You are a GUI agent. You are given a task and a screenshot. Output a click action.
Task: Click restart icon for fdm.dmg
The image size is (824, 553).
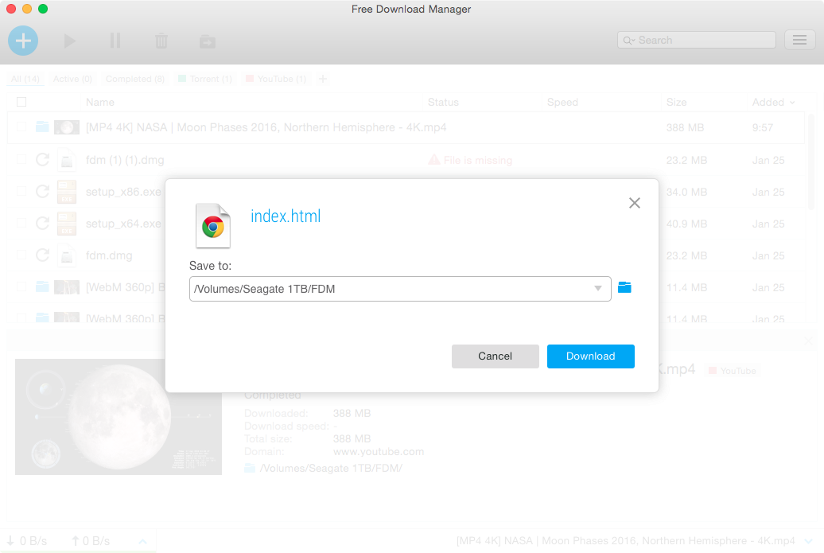pos(43,255)
